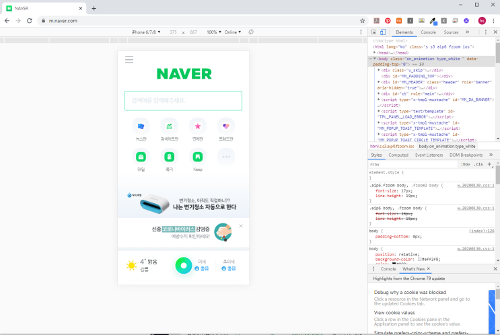500x335 pixels.
Task: Open the Chrome profile avatar
Action: [482, 21]
